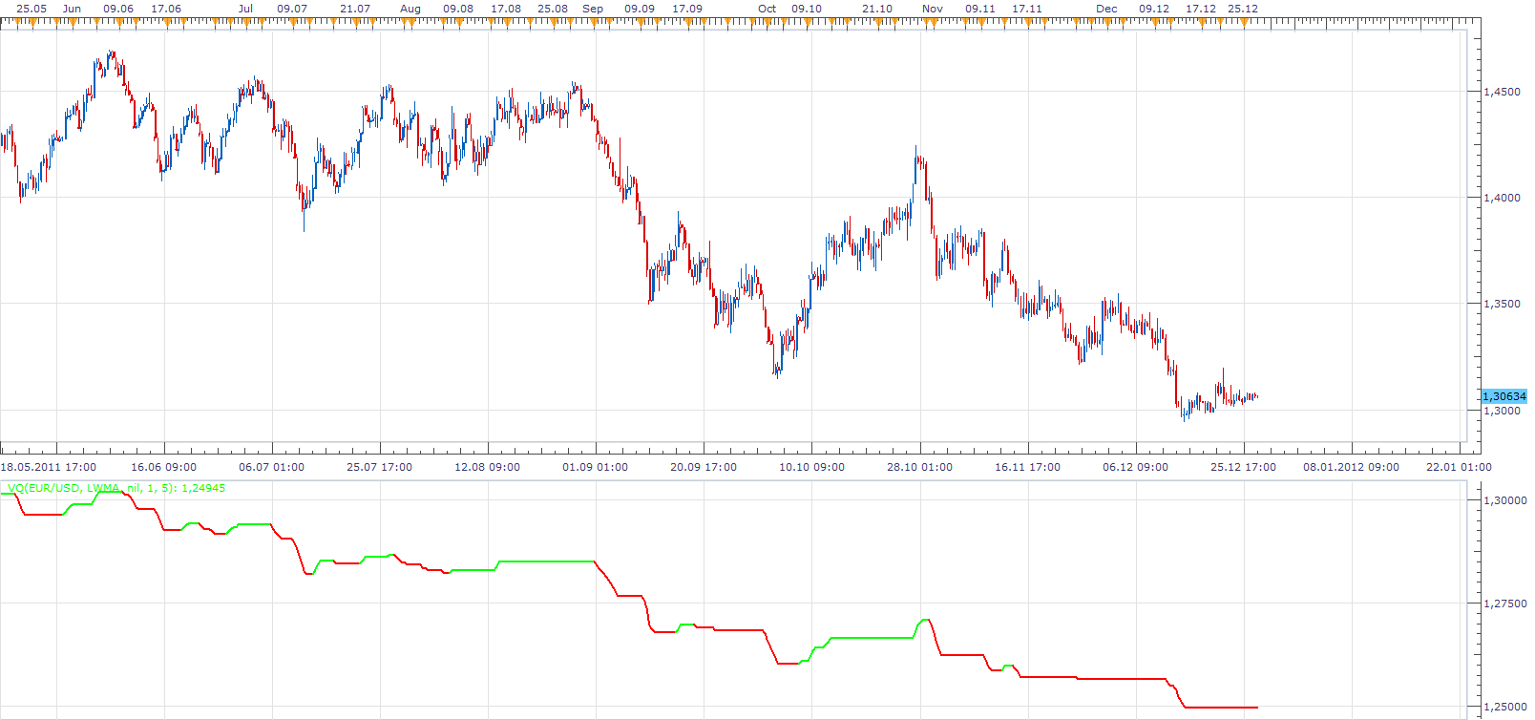Click the 1,4500 price axis label
The image size is (1535, 720).
(1502, 92)
